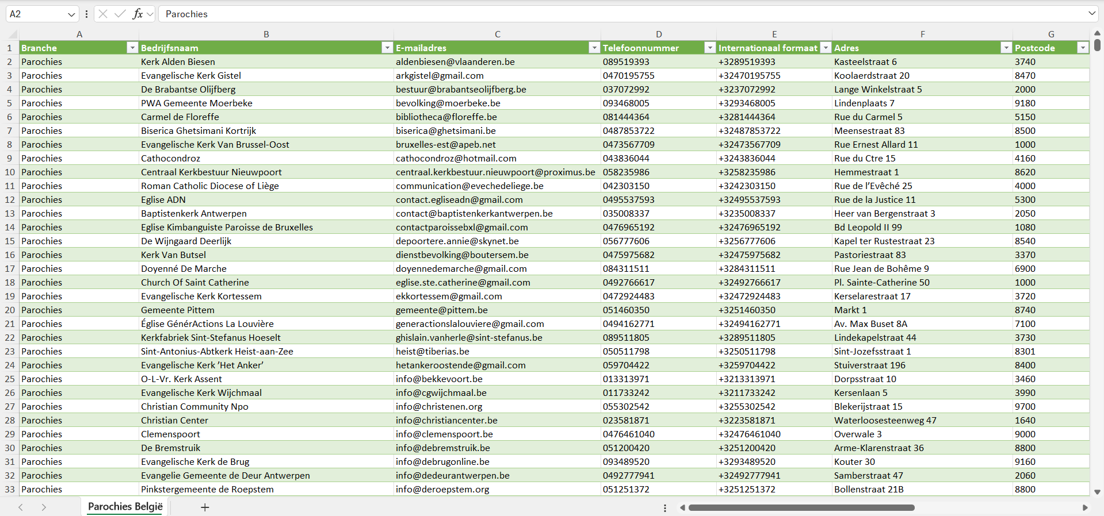Add a new sheet with plus icon

(205, 507)
